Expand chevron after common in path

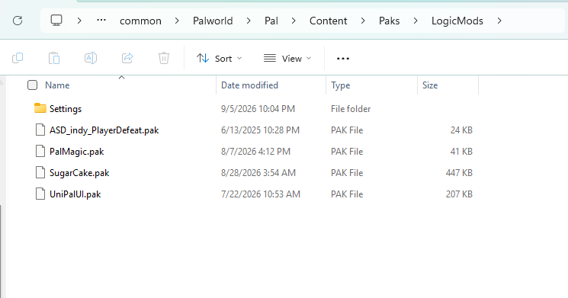pos(177,21)
